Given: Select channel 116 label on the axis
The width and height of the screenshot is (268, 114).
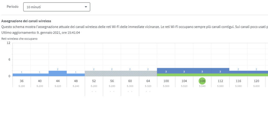Looking at the screenshot, I should [238, 81].
